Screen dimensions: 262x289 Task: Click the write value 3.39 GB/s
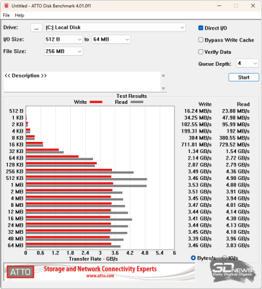pos(200,238)
